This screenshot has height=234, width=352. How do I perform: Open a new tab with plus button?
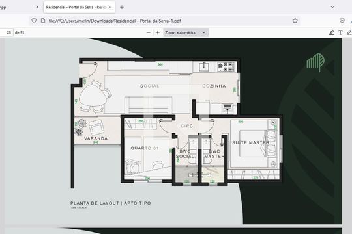click(x=122, y=7)
